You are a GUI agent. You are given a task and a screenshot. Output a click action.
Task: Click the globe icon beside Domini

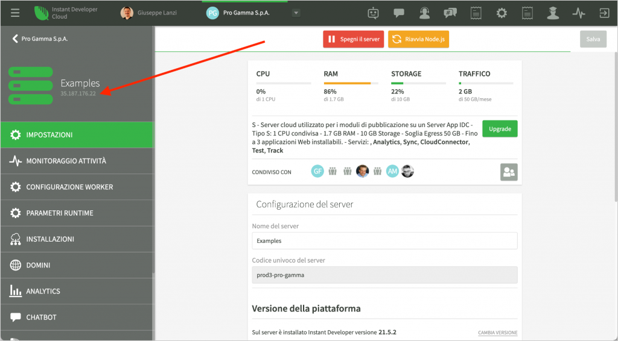pos(15,265)
